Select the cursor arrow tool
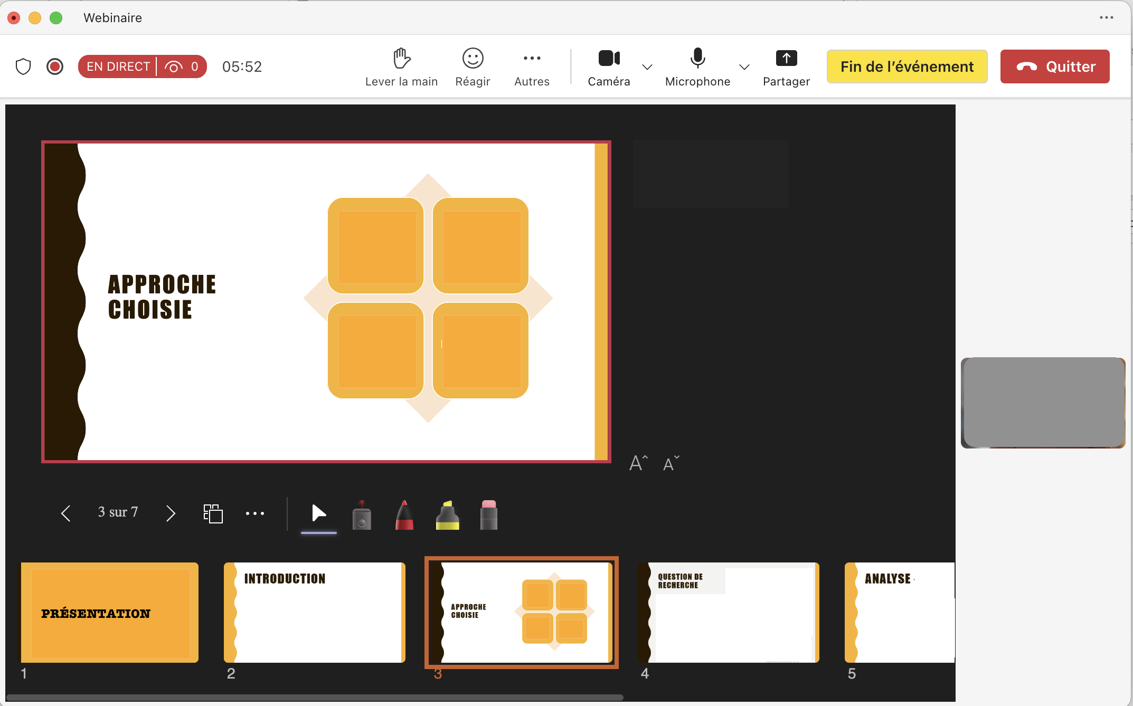 (x=319, y=513)
